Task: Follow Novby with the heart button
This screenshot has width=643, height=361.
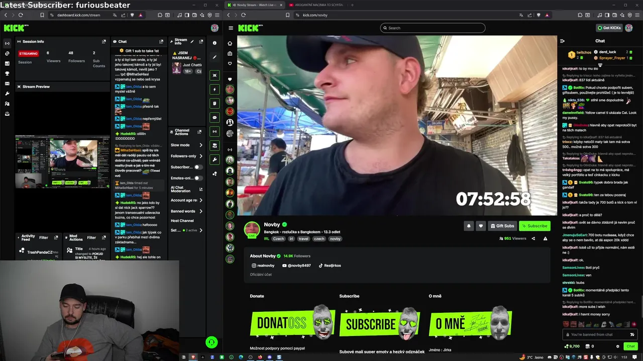Action: [x=481, y=226]
